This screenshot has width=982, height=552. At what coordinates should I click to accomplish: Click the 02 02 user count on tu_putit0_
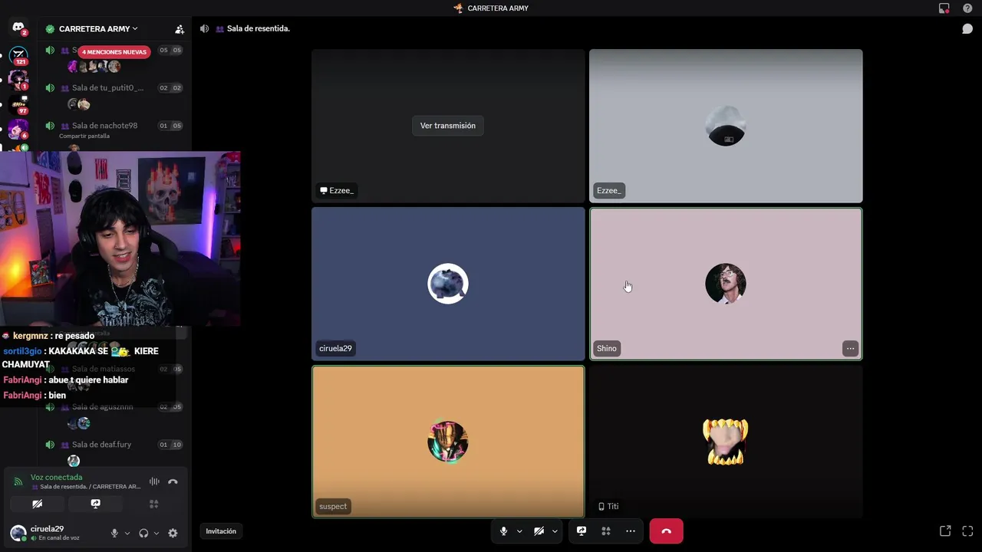(170, 88)
